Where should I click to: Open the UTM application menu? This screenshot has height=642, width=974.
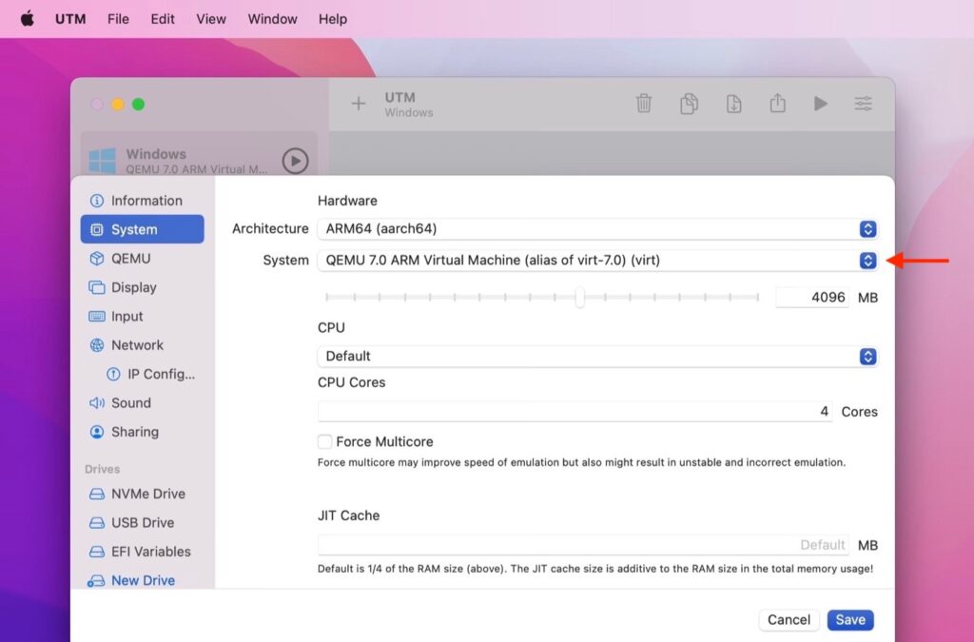tap(70, 18)
